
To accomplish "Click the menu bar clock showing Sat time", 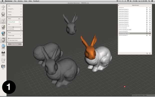I will pos(143,1).
